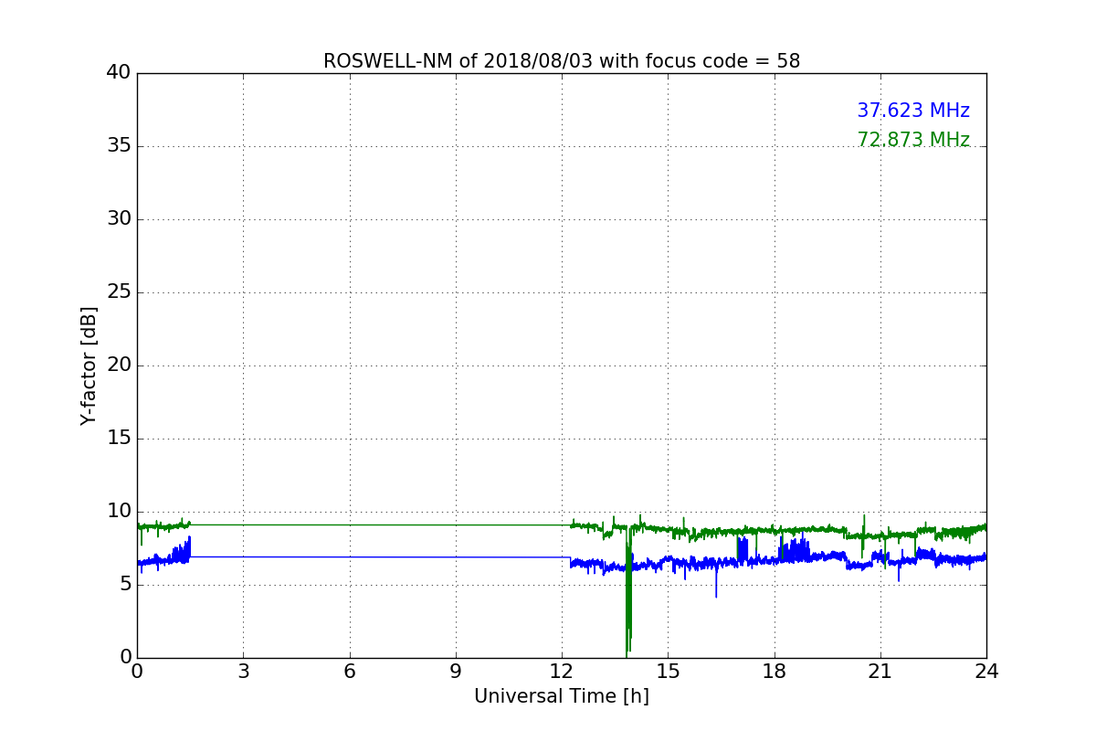1096x731 pixels.
Task: Click x-axis tick label 24
Action: coord(986,672)
